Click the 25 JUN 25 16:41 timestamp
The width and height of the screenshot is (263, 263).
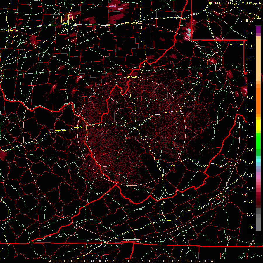[196, 261]
